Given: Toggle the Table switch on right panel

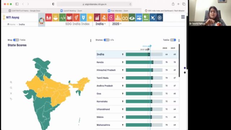Looking at the screenshot, I should 173,40.
